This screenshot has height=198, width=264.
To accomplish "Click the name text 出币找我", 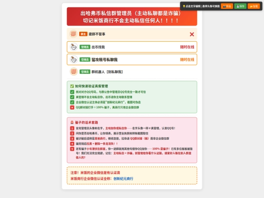I will point(98,47).
